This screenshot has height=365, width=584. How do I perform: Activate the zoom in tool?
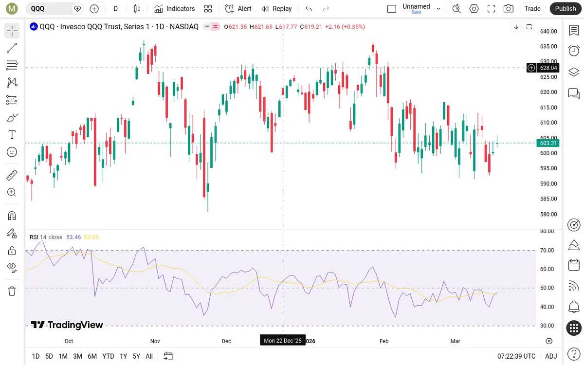[x=12, y=192]
